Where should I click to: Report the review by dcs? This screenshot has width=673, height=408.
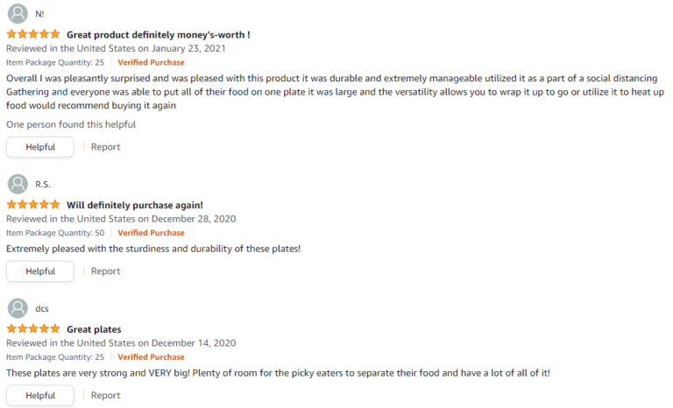106,396
